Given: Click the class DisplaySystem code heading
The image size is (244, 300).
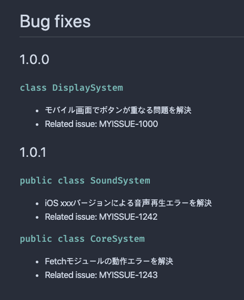Looking at the screenshot, I should 72,88.
